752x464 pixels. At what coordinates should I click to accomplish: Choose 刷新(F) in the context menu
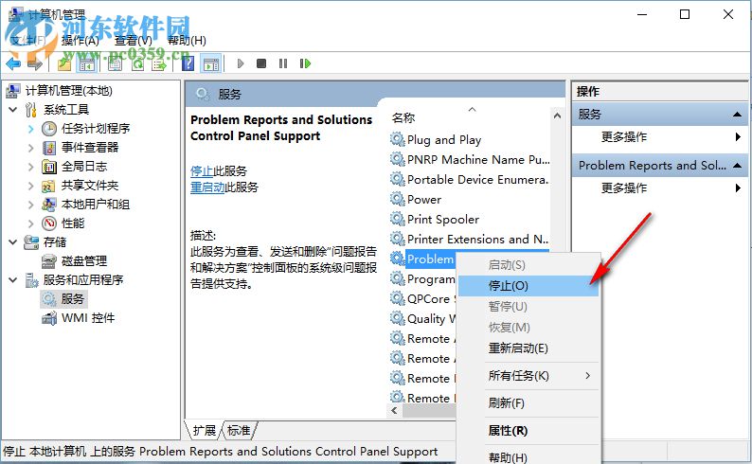(528, 402)
